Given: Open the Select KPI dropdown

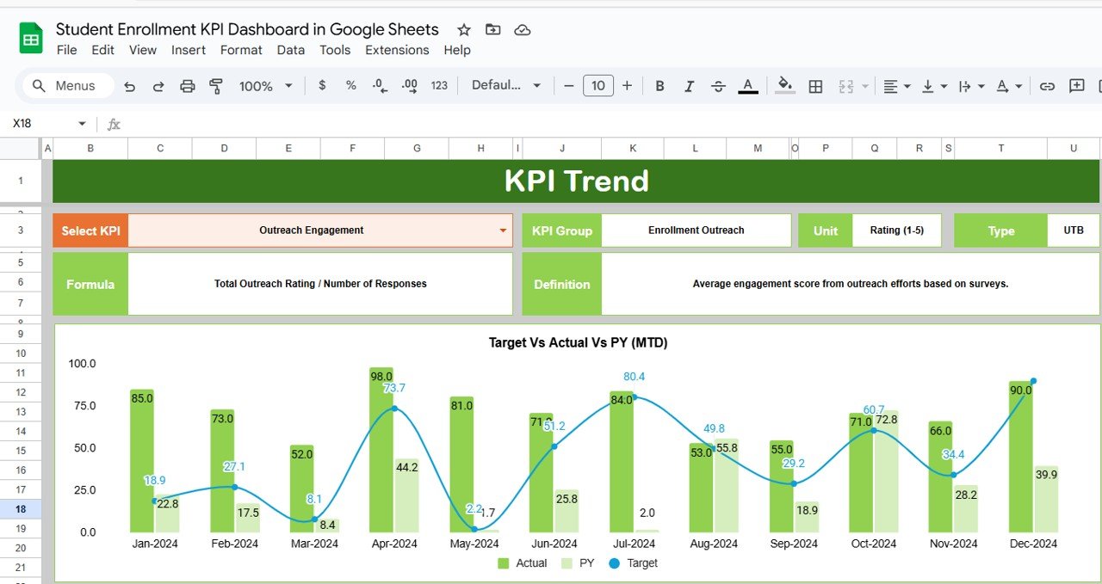Looking at the screenshot, I should click(502, 231).
